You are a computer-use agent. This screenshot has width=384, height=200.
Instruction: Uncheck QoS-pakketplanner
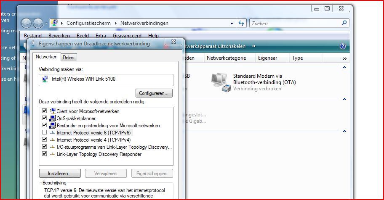pyautogui.click(x=44, y=118)
